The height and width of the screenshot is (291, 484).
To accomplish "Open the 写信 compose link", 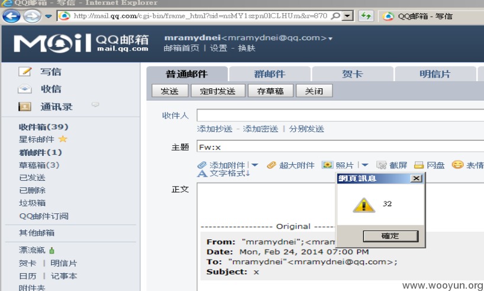I will pyautogui.click(x=51, y=72).
